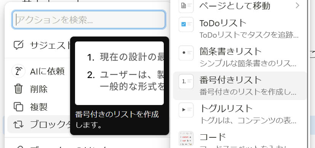The image size is (315, 148).
Task: Click the numbered list preview thumbnail
Action: point(119,73)
